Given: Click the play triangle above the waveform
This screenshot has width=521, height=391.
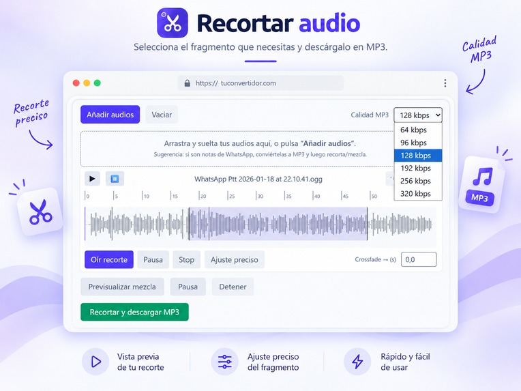Looking at the screenshot, I should [x=92, y=179].
